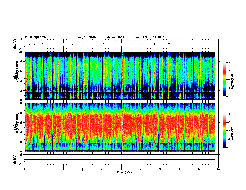Click the "-10" value on ch.2 color bar

pos(230,148)
